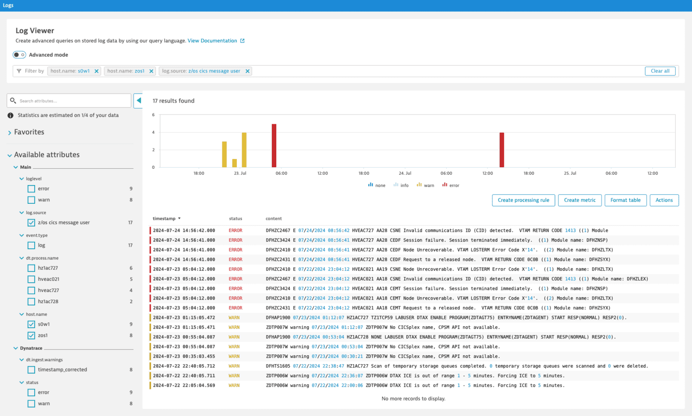The image size is (692, 416).
Task: Click the info icon about estimated statistics
Action: click(x=11, y=115)
